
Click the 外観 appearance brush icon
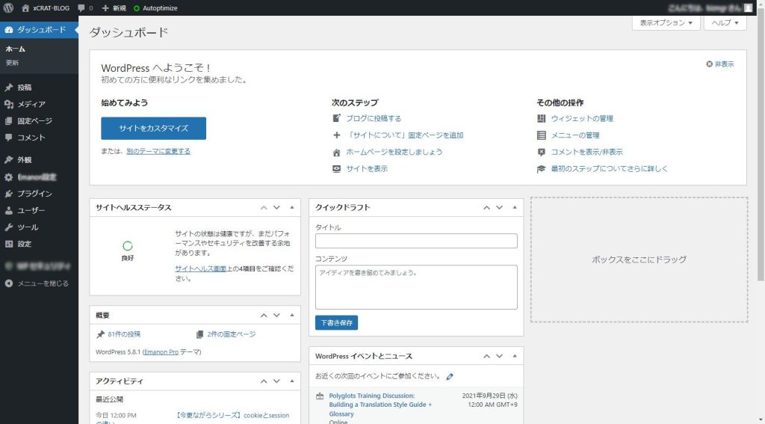(x=9, y=160)
